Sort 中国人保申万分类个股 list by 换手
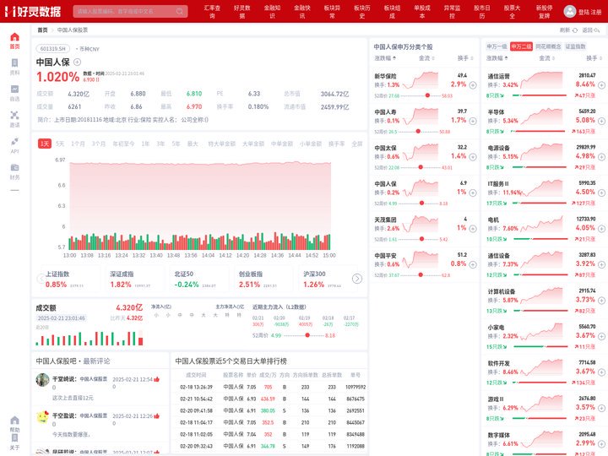Viewport: 608px width, 456px height. [465, 58]
